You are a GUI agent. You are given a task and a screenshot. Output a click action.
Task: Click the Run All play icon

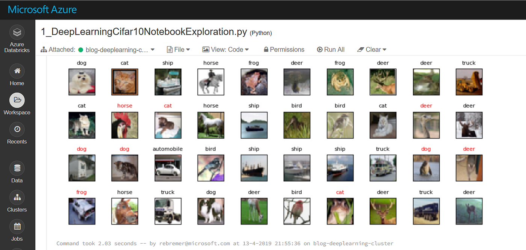tap(319, 49)
